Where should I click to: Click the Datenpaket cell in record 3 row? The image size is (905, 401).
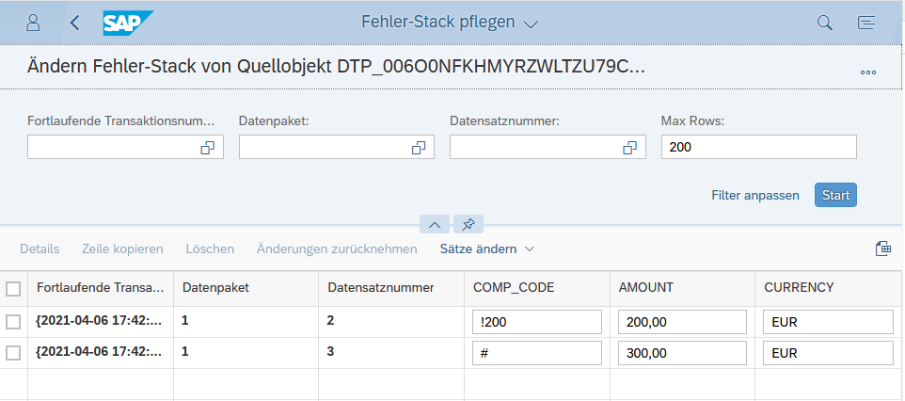click(x=246, y=352)
